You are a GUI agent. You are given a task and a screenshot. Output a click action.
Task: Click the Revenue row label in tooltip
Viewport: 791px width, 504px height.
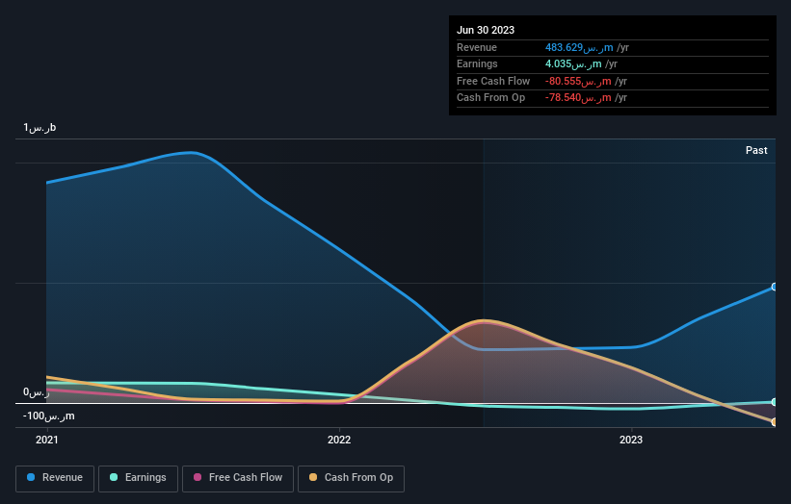tap(477, 47)
